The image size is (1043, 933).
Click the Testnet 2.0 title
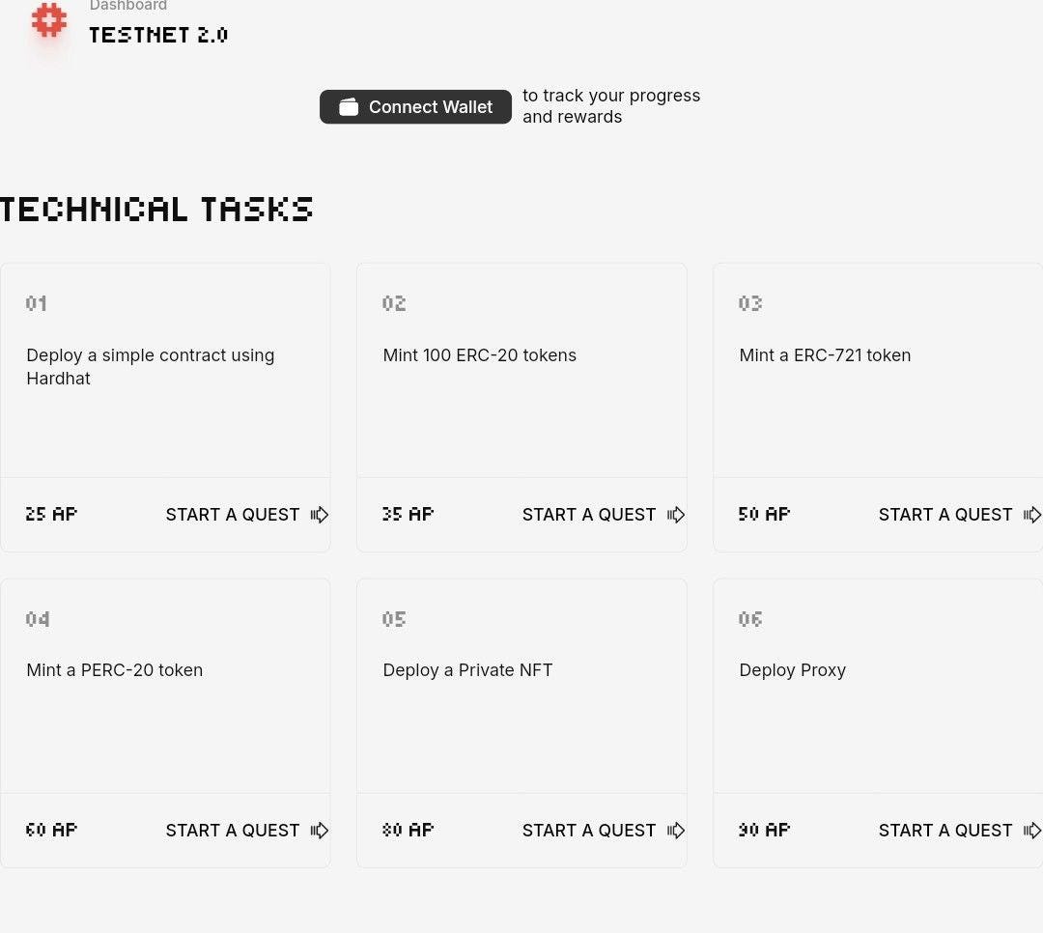[158, 36]
